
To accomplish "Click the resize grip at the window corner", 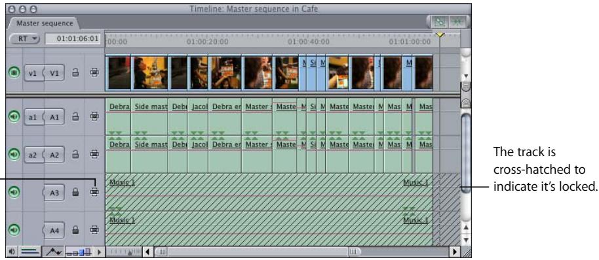I will pos(467,252).
